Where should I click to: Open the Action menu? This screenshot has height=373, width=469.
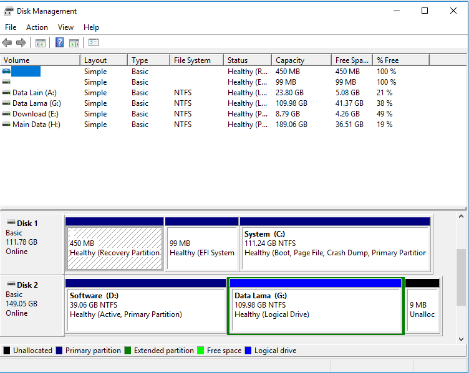(x=37, y=27)
